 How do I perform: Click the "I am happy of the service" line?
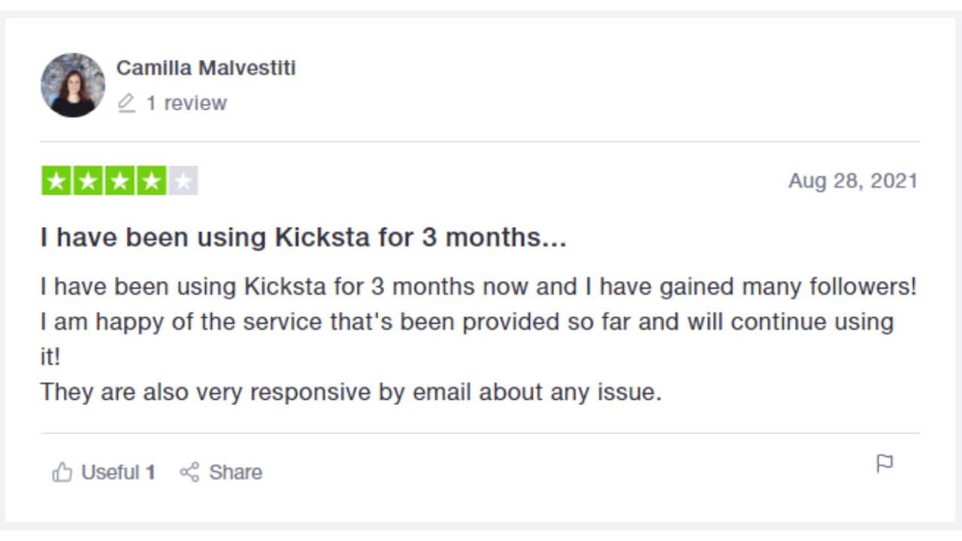[x=466, y=322]
